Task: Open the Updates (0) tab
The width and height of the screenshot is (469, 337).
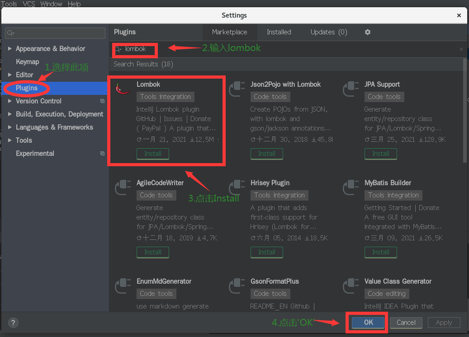Action: [329, 32]
